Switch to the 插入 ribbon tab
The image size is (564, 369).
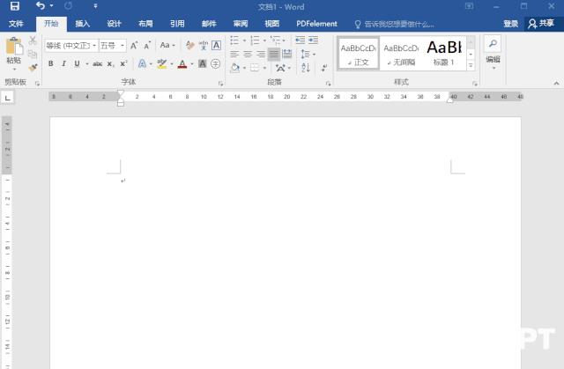(x=82, y=24)
